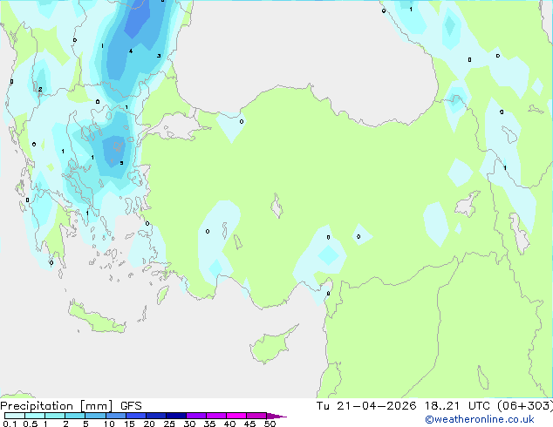Screen dimensions: 553x427
Task: Pick the 45–50 mm legend swatch
Action: point(256,416)
